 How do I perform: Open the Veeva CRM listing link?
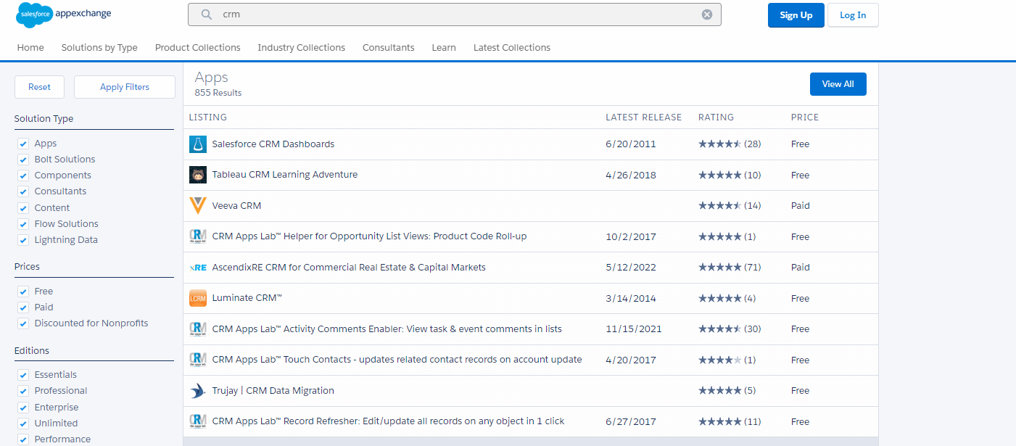(x=236, y=206)
